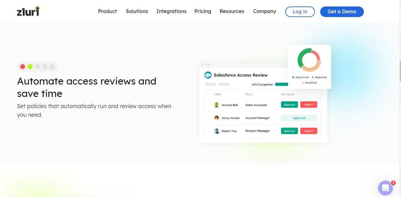Image resolution: width=401 pixels, height=197 pixels.
Task: Click the Log in button
Action: point(300,11)
